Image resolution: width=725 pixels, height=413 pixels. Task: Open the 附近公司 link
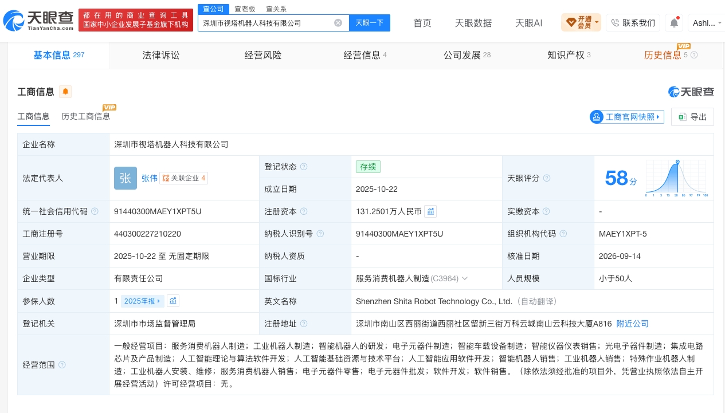(633, 324)
